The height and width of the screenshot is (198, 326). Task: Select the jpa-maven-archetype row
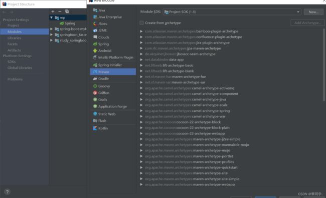click(x=183, y=48)
